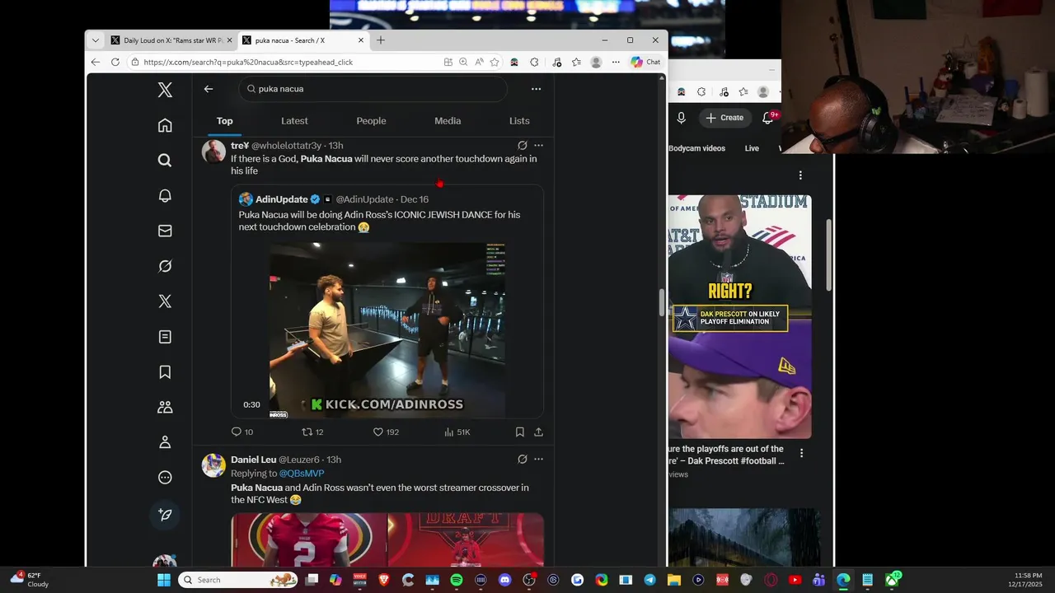
Task: Open Communities icon in X sidebar
Action: (x=165, y=407)
